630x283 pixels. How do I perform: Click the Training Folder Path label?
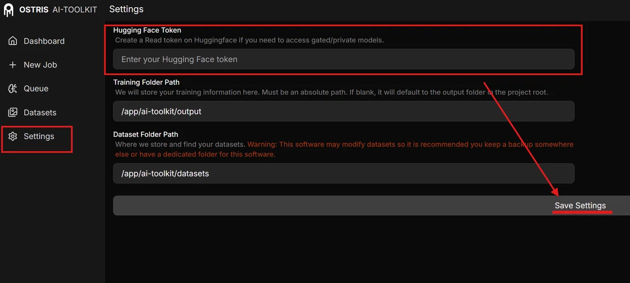pyautogui.click(x=146, y=82)
